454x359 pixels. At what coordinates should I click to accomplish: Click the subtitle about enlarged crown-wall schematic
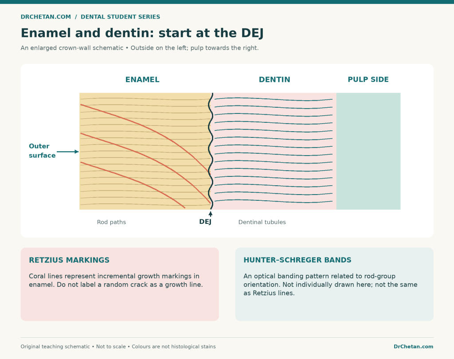click(140, 48)
